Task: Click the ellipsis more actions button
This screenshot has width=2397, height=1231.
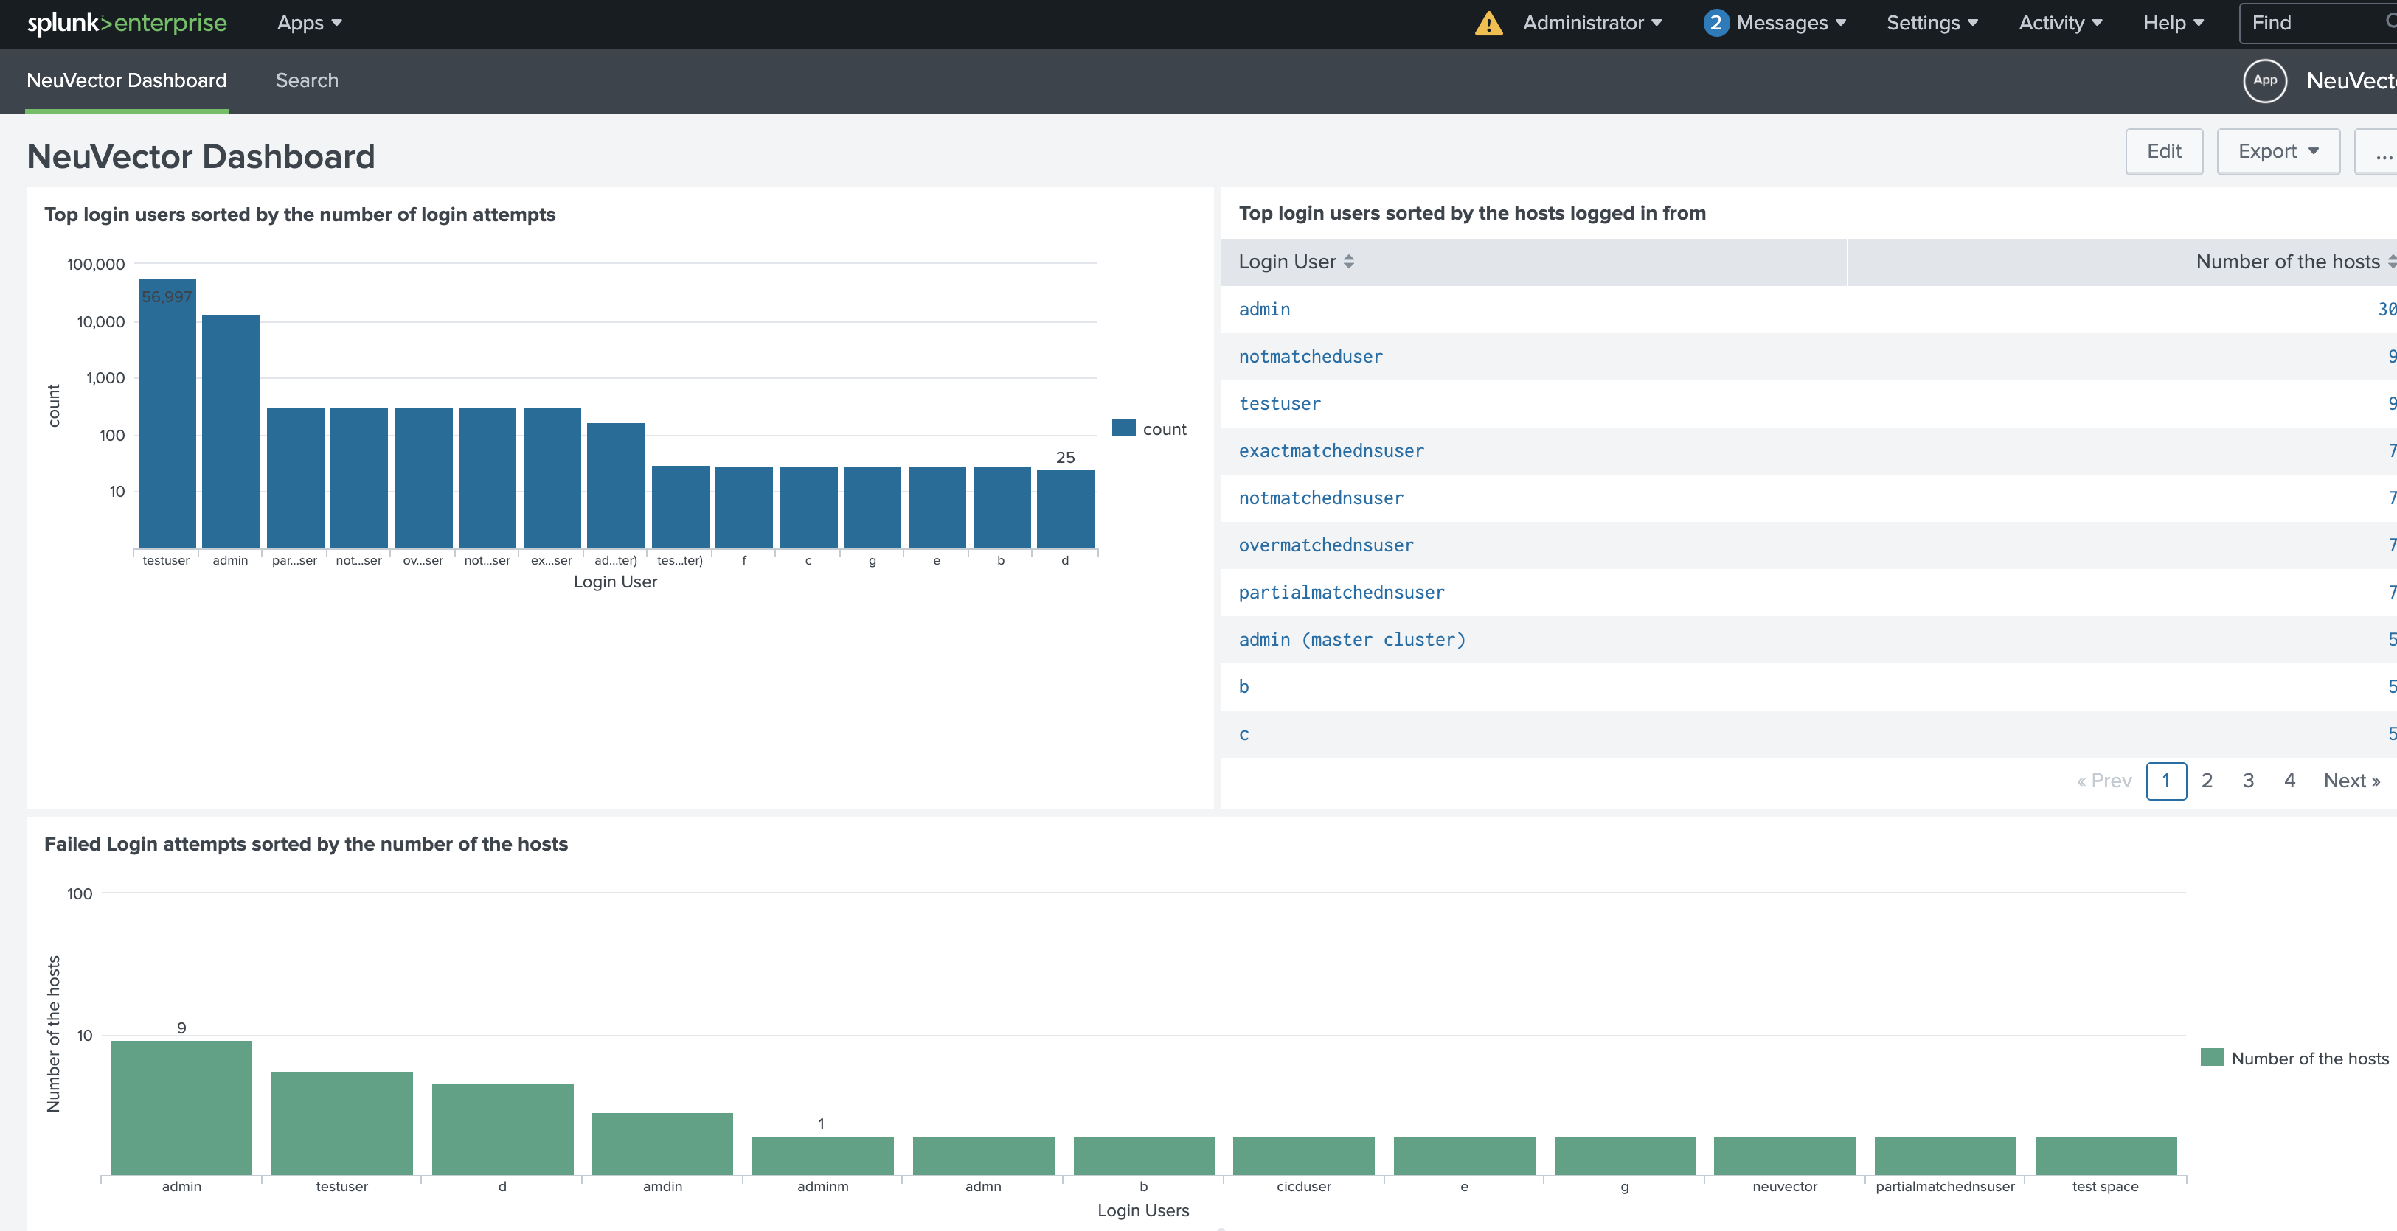Action: [2382, 152]
